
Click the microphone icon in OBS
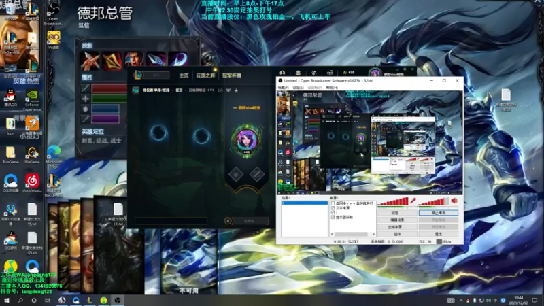click(413, 201)
